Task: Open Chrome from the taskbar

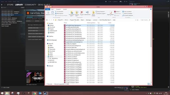Action: click(35, 93)
